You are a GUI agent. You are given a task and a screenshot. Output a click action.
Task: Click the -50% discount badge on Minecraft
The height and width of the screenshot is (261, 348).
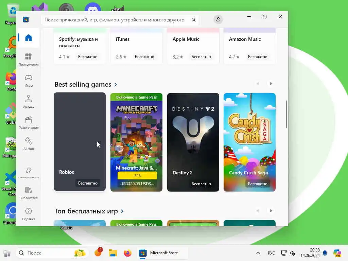[x=137, y=176]
